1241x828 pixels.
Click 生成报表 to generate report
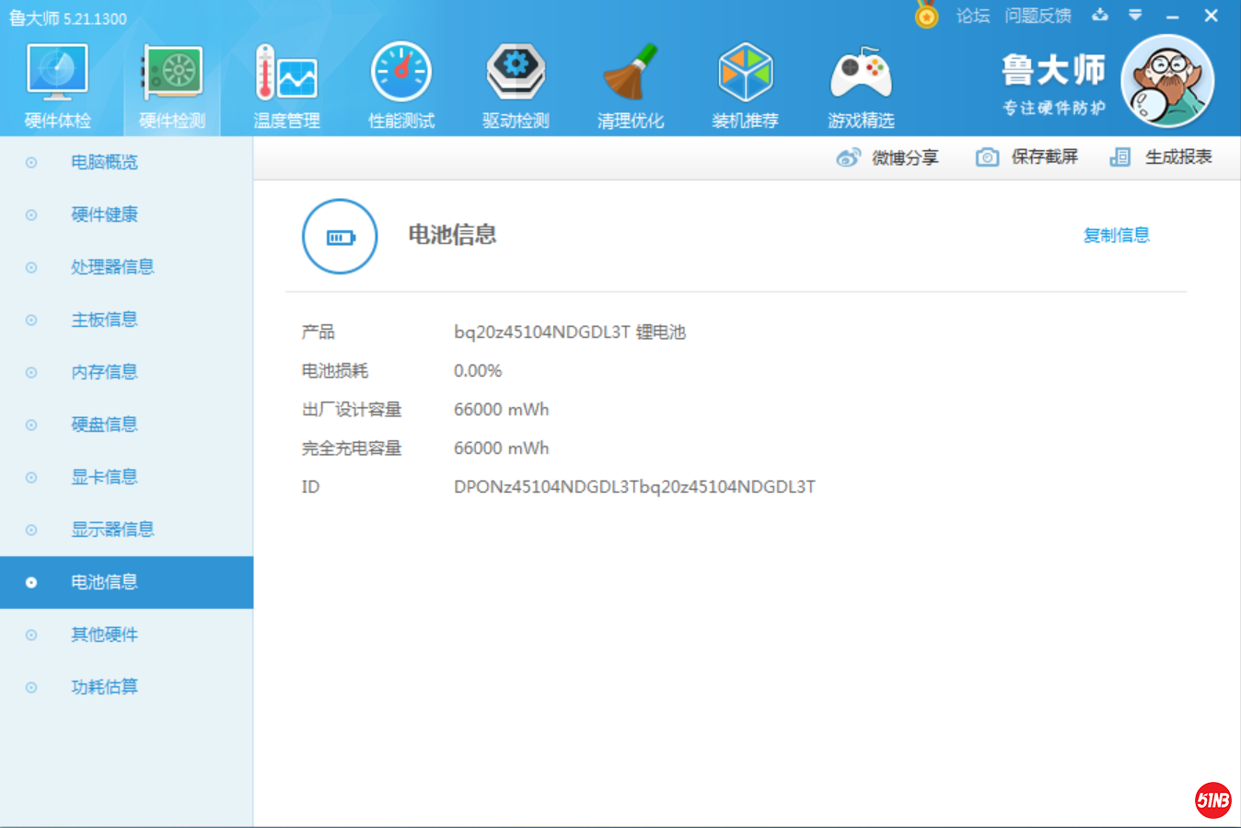1161,157
